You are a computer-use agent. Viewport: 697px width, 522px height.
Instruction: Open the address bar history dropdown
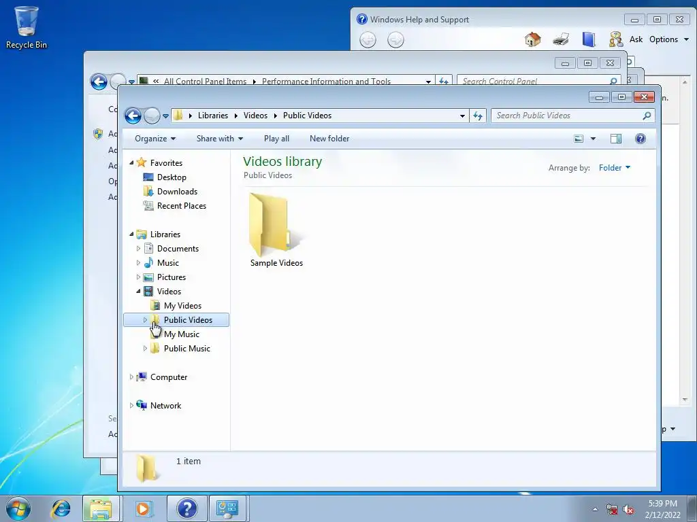(462, 116)
